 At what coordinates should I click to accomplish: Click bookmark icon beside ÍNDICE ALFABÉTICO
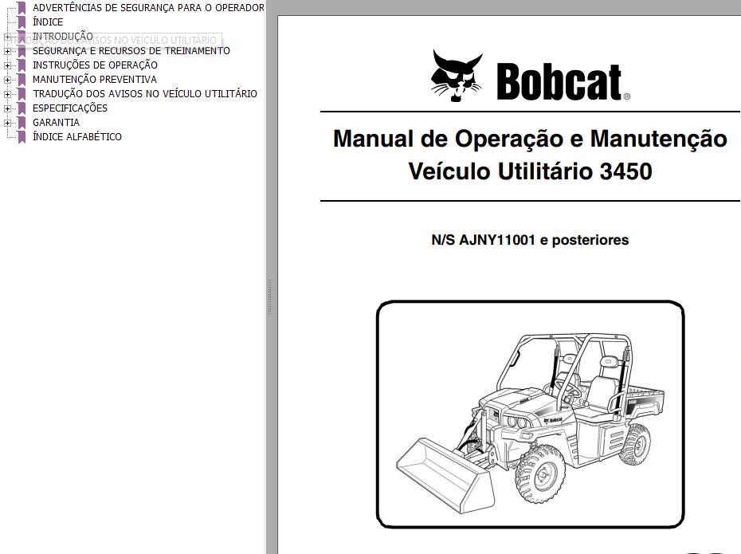[22, 137]
